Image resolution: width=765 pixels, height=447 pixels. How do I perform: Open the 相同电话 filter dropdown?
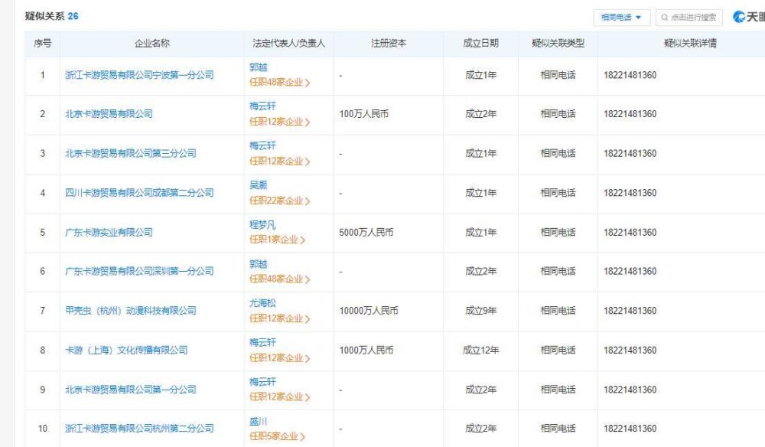click(621, 17)
